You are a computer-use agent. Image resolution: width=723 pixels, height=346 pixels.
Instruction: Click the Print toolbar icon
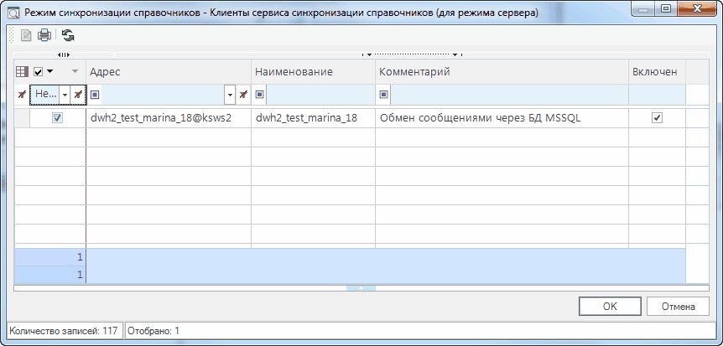44,35
